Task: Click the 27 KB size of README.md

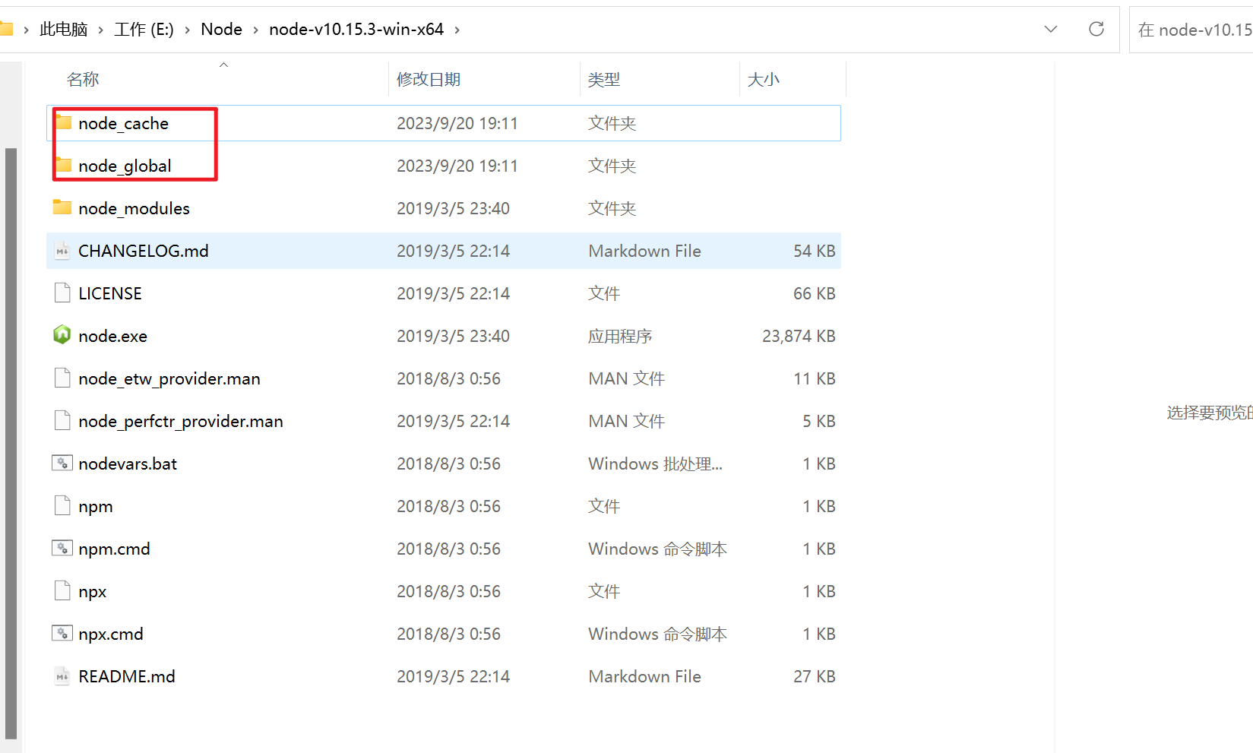Action: (815, 676)
